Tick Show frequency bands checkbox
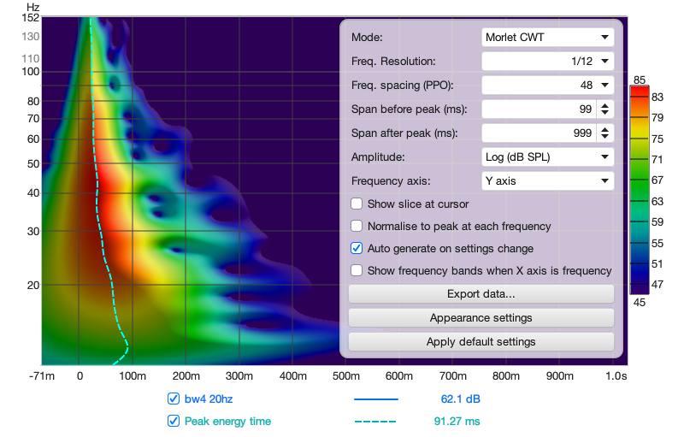The height and width of the screenshot is (437, 684). tap(357, 270)
